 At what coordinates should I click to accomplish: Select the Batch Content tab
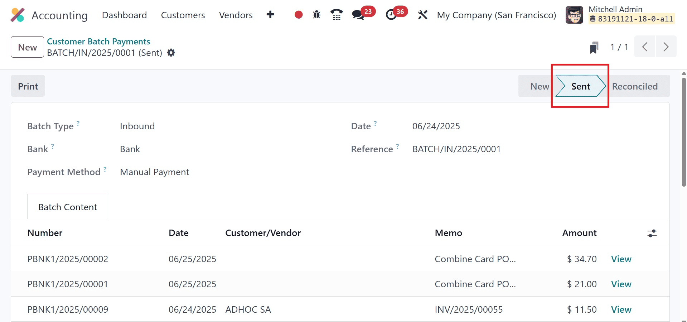[x=68, y=207]
